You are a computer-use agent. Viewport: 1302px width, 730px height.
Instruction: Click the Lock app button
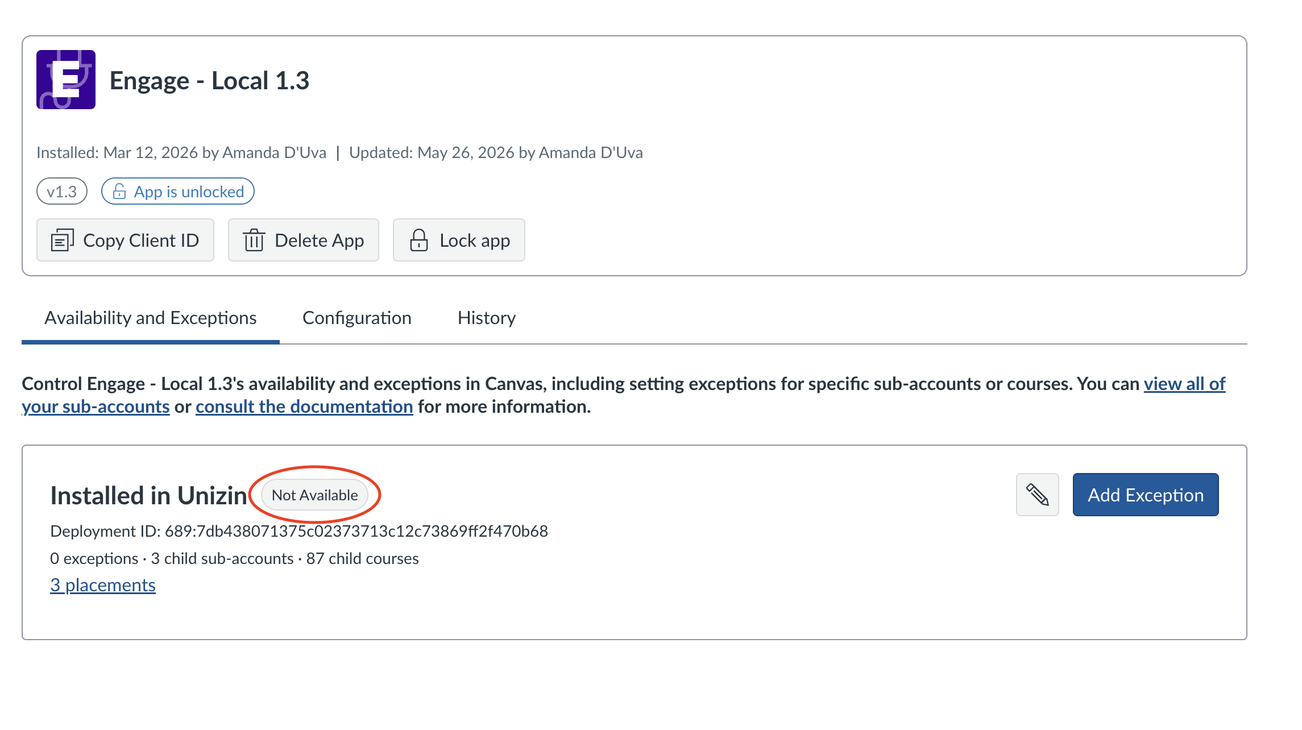[459, 240]
